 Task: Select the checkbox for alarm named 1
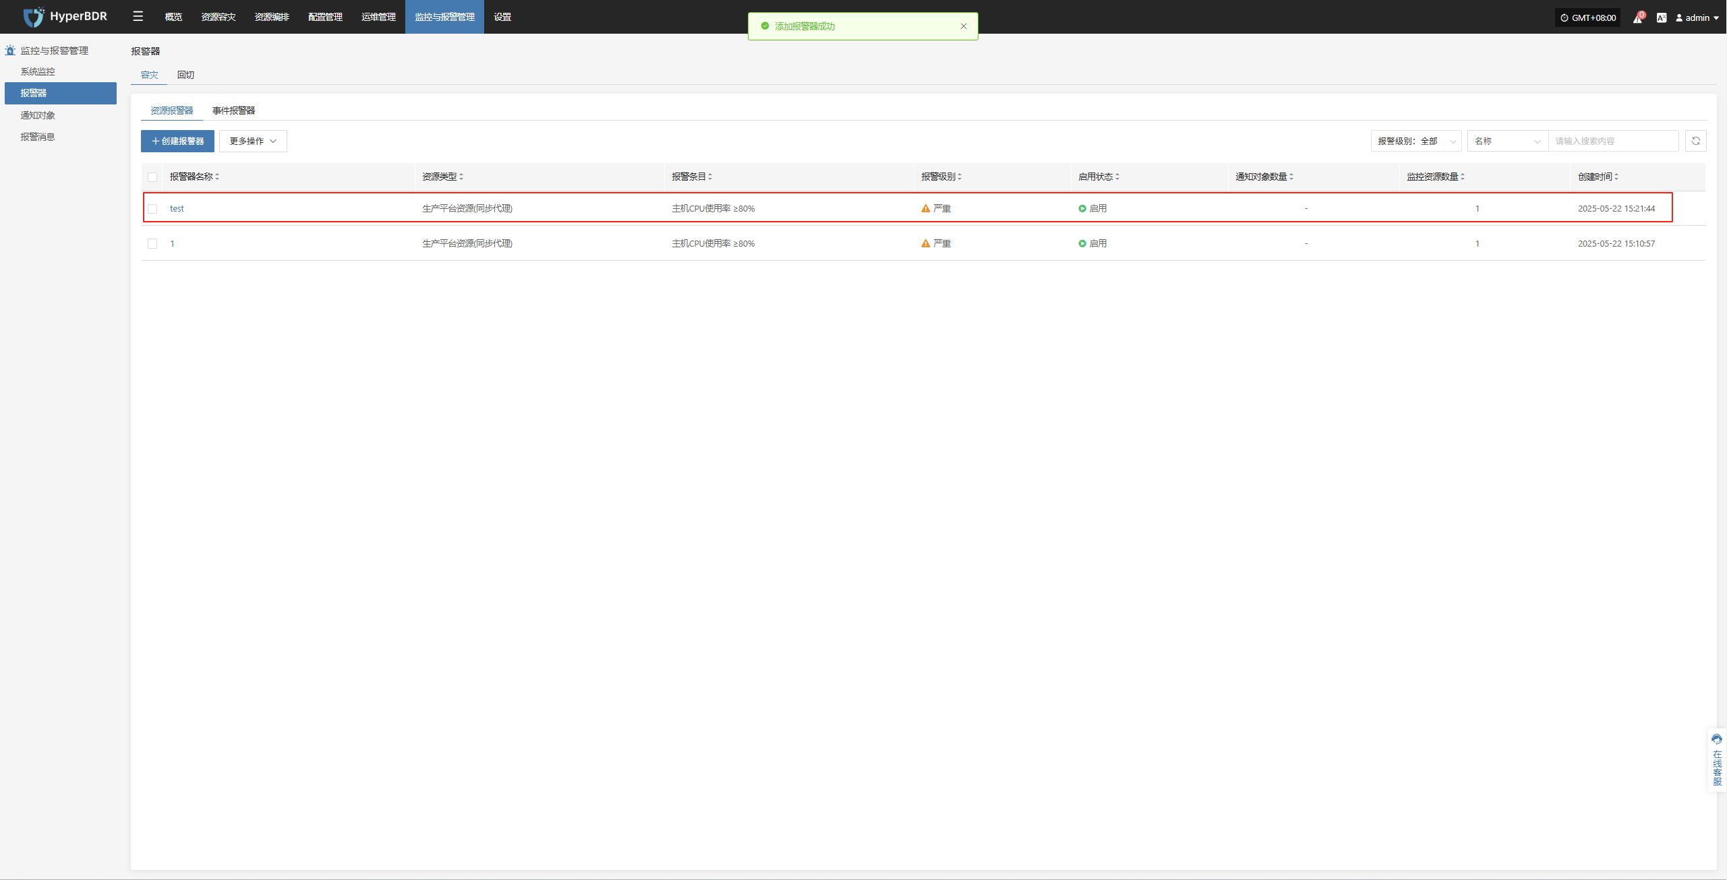pyautogui.click(x=152, y=244)
